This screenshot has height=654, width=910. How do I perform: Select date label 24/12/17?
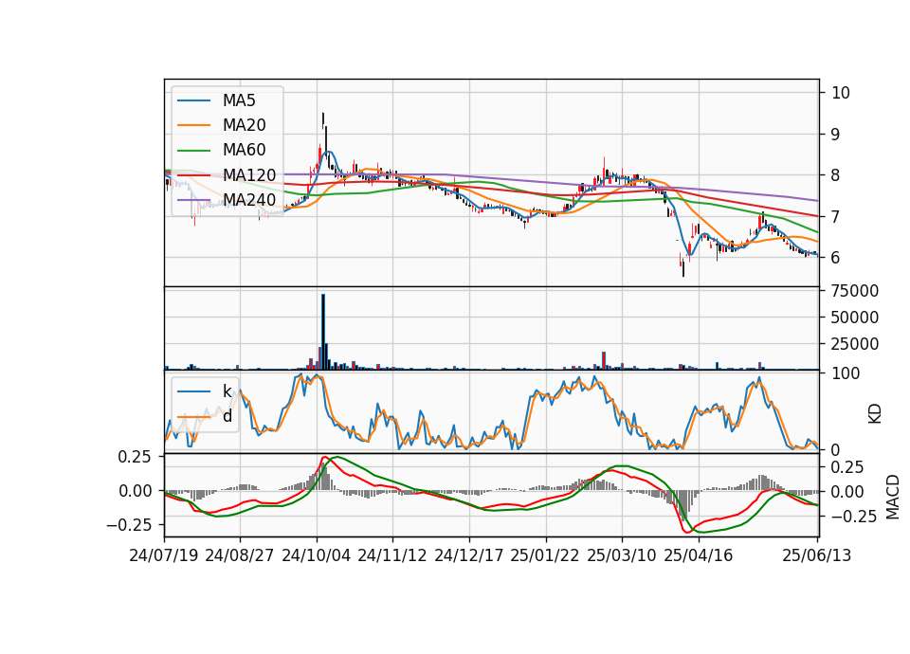[469, 555]
